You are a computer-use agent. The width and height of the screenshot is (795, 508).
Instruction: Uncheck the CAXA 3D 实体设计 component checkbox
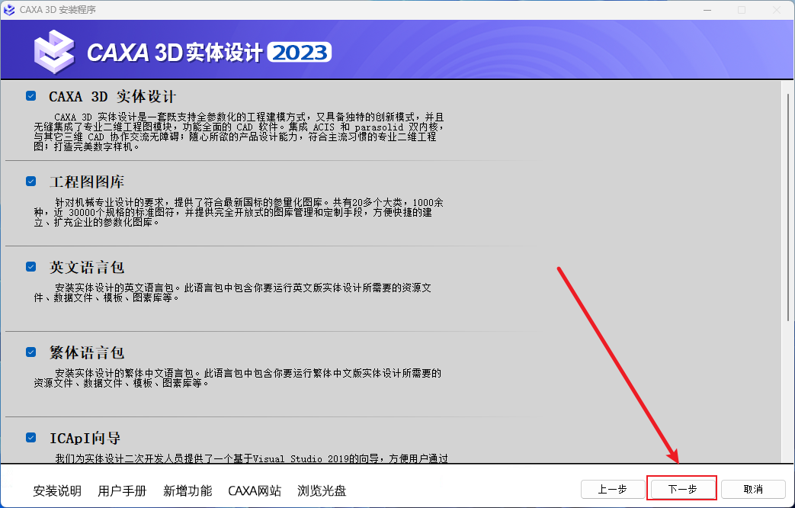pos(31,96)
